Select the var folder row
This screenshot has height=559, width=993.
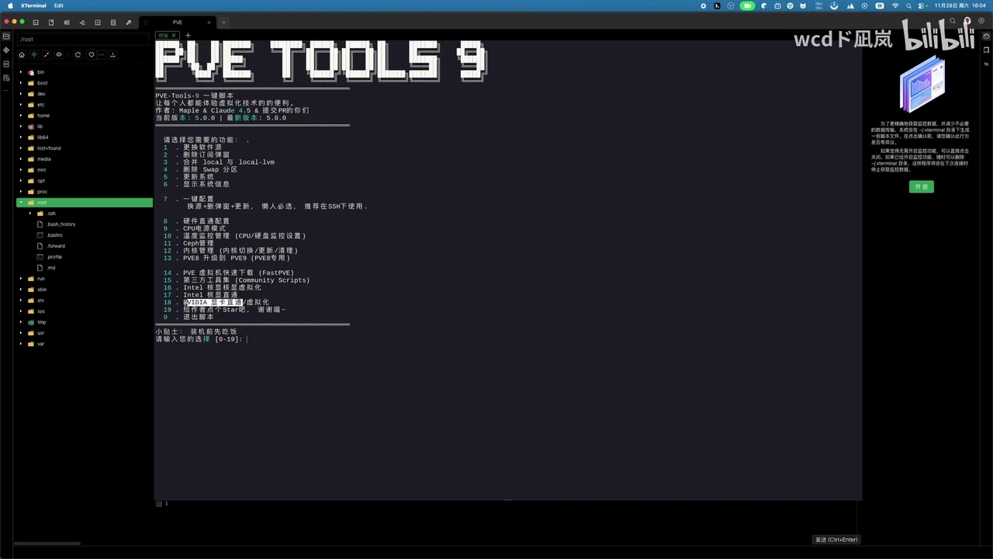(x=85, y=344)
